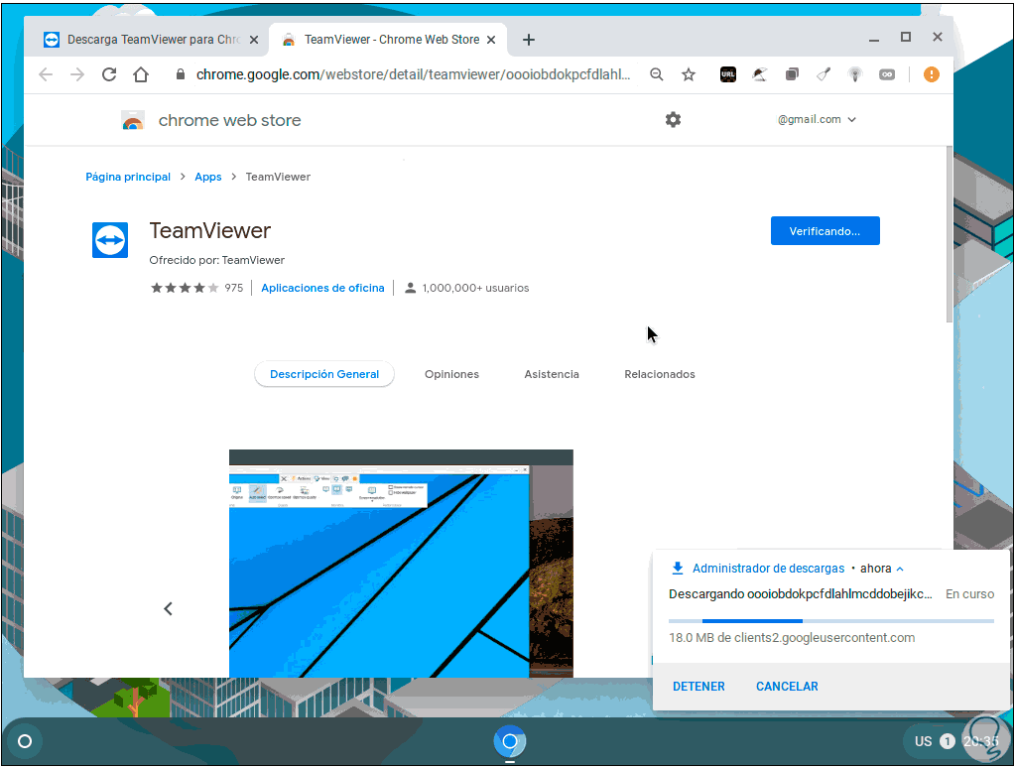Open the stacked squares extension icon
Image resolution: width=1015 pixels, height=768 pixels.
tap(792, 75)
